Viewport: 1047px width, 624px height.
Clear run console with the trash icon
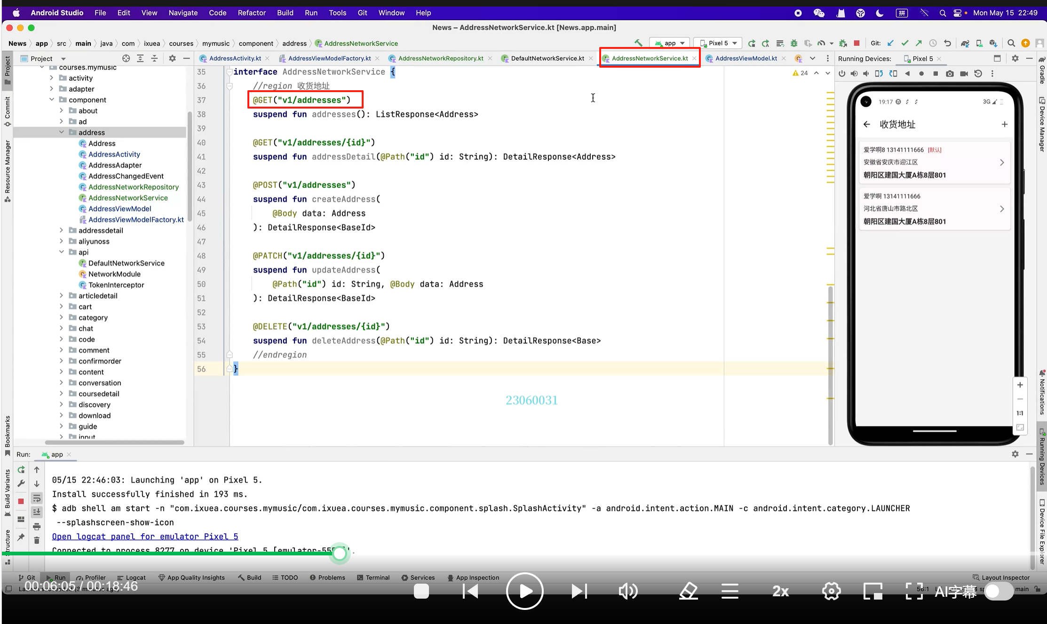point(37,540)
